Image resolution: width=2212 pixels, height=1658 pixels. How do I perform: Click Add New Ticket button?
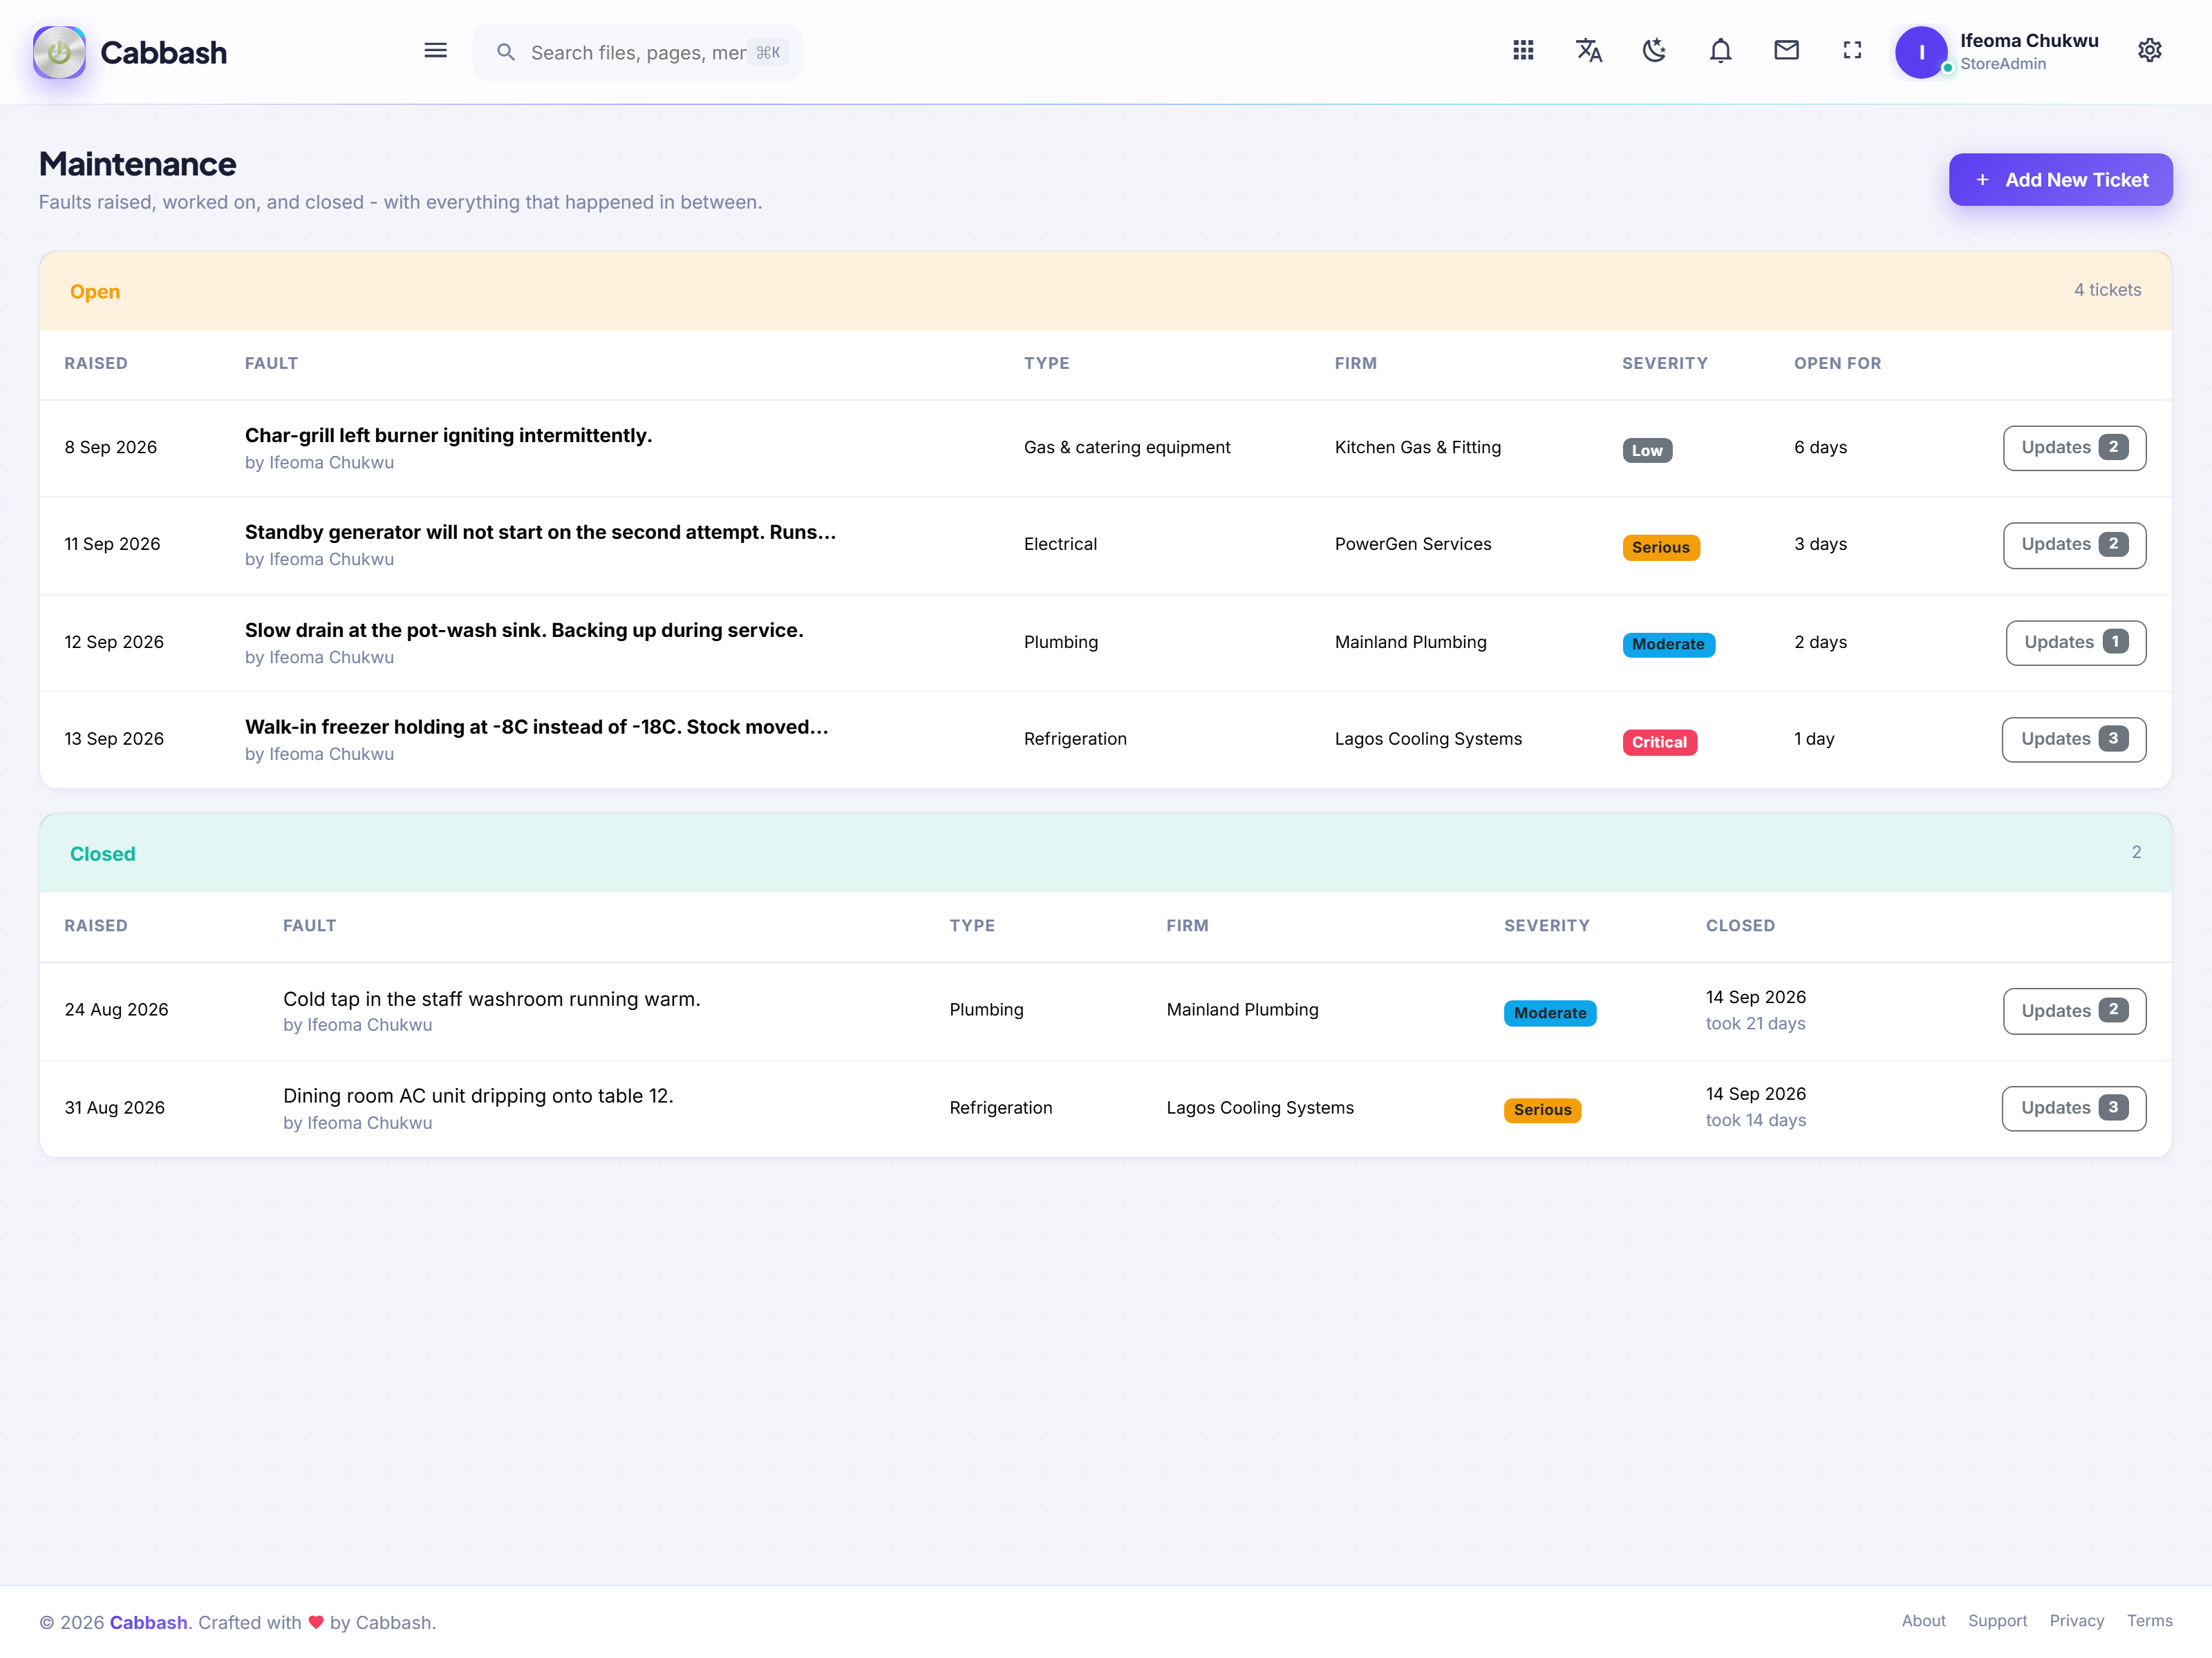(2060, 180)
